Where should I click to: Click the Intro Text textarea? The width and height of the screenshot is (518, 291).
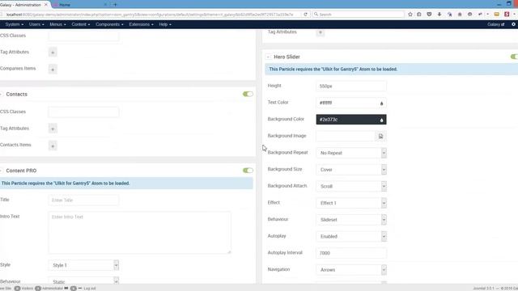[139, 233]
